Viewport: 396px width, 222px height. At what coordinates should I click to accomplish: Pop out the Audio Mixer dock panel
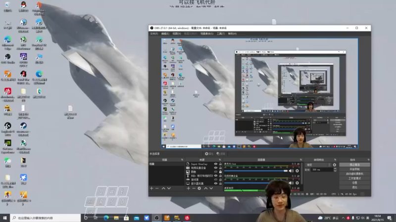[301, 159]
